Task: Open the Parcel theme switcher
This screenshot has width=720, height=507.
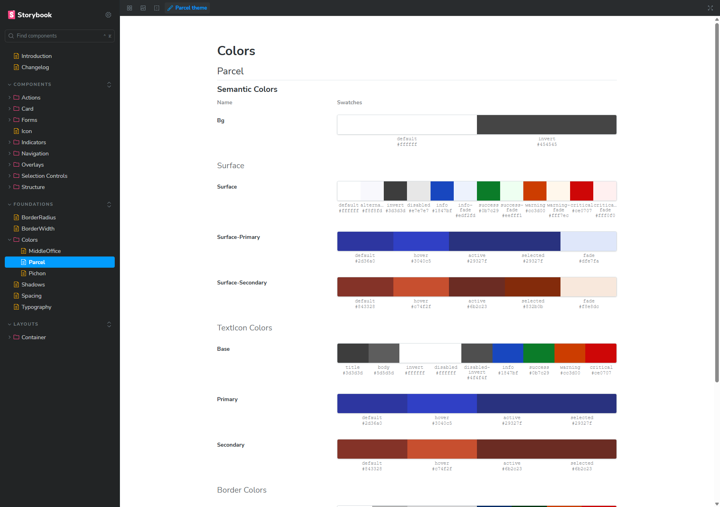Action: (187, 8)
